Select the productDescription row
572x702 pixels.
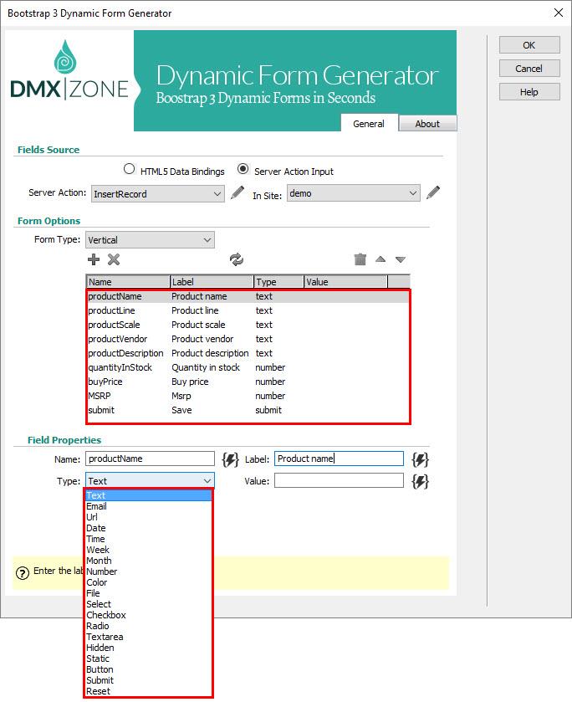248,354
